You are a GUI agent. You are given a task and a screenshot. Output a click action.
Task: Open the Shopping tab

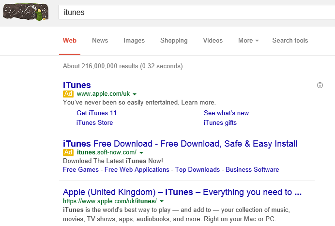[x=174, y=40]
